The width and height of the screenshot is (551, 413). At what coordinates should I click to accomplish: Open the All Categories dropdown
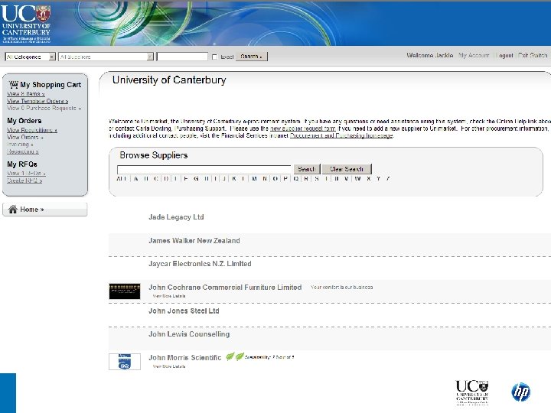click(30, 57)
